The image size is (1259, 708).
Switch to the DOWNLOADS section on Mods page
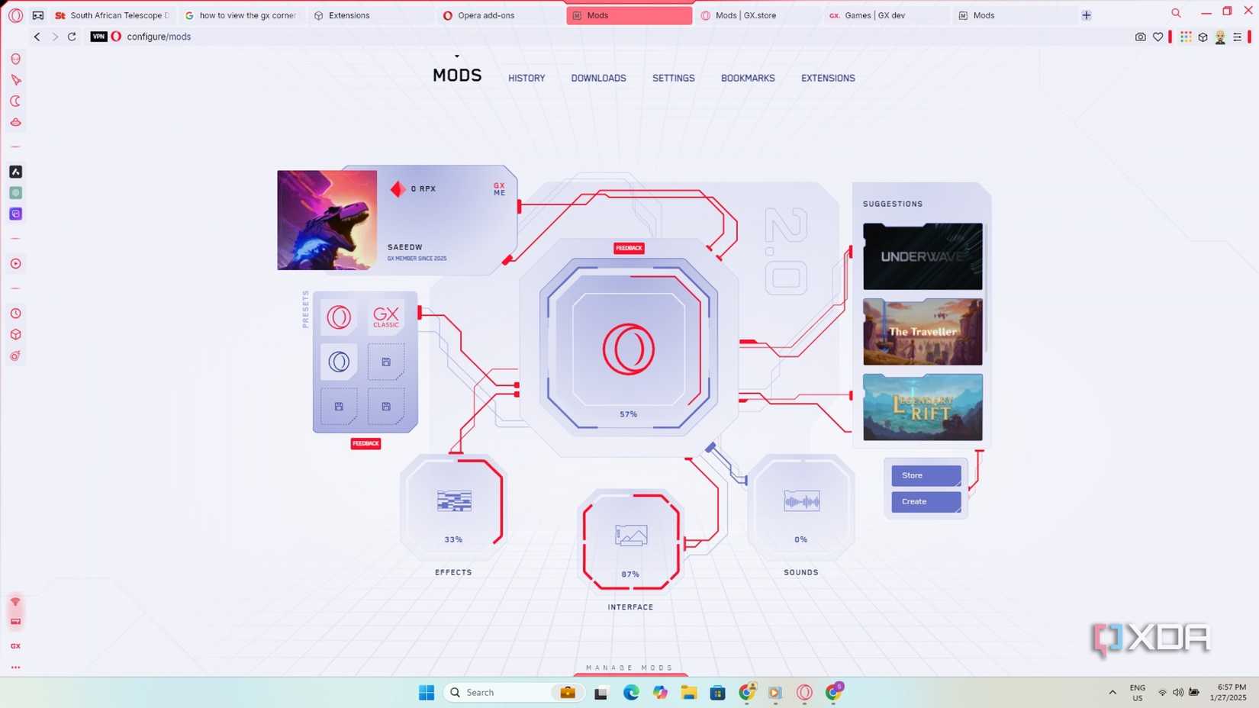598,78
